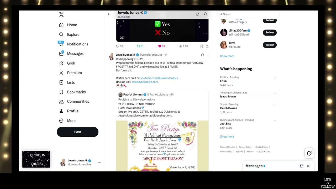Open options for Erika trend
Viewport: 336px width, 189px height.
point(275,78)
